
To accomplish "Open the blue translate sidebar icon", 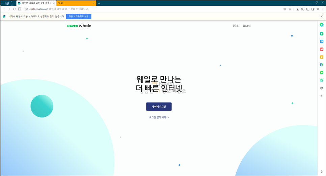I will coord(322,65).
